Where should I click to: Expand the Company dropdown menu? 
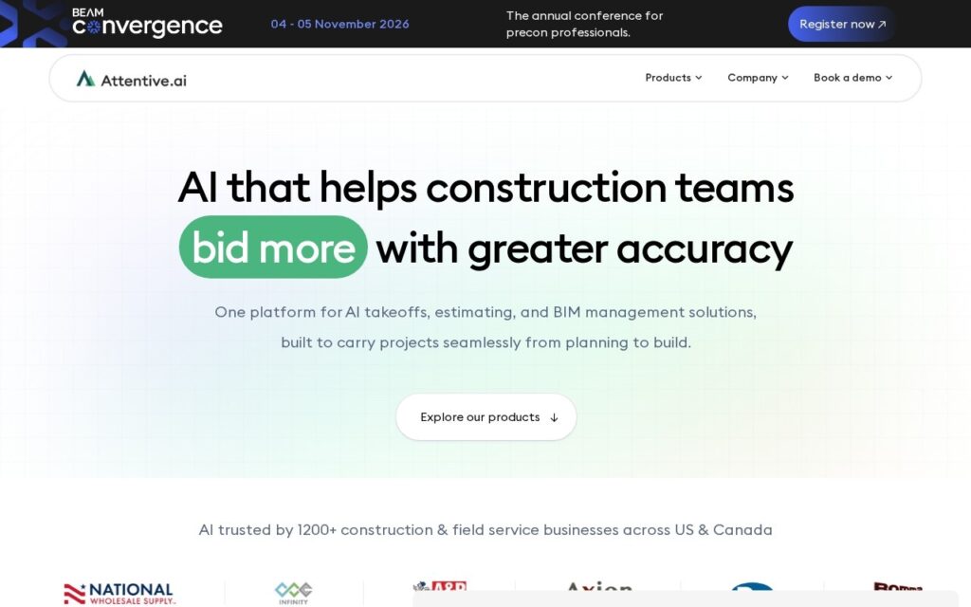click(758, 78)
